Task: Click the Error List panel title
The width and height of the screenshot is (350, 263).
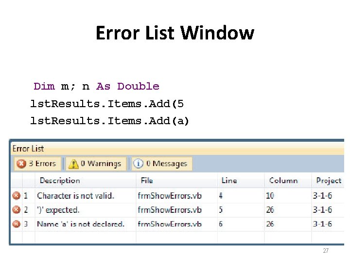Action: 28,149
